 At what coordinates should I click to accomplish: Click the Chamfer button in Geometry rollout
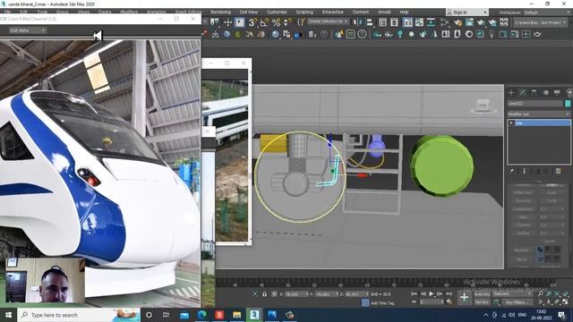[x=523, y=225]
